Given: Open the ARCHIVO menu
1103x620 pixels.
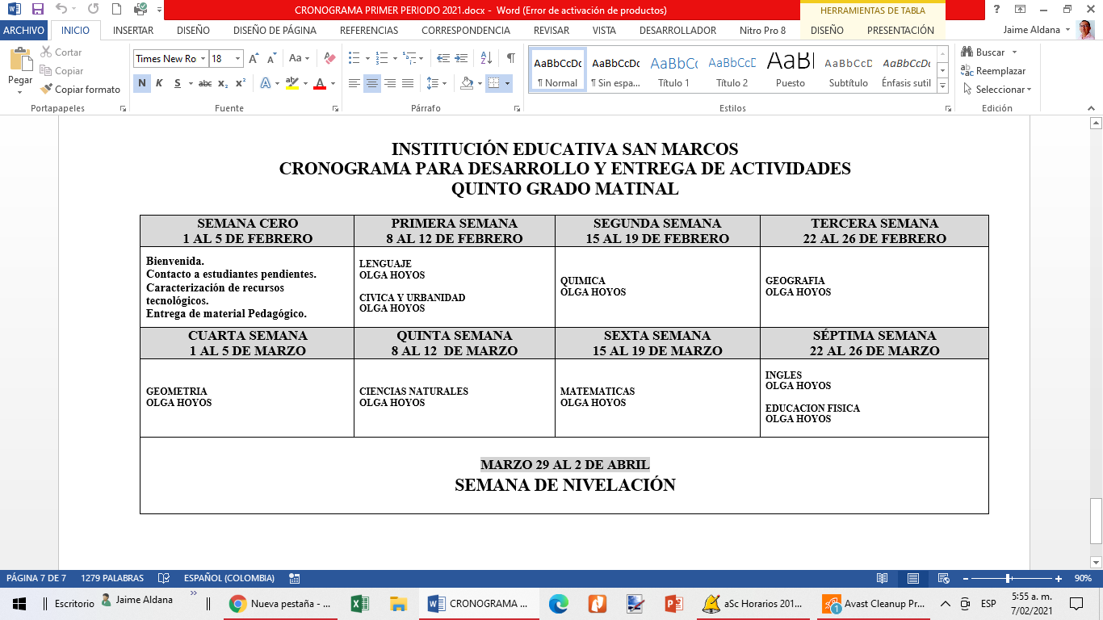Looking at the screenshot, I should (x=23, y=30).
